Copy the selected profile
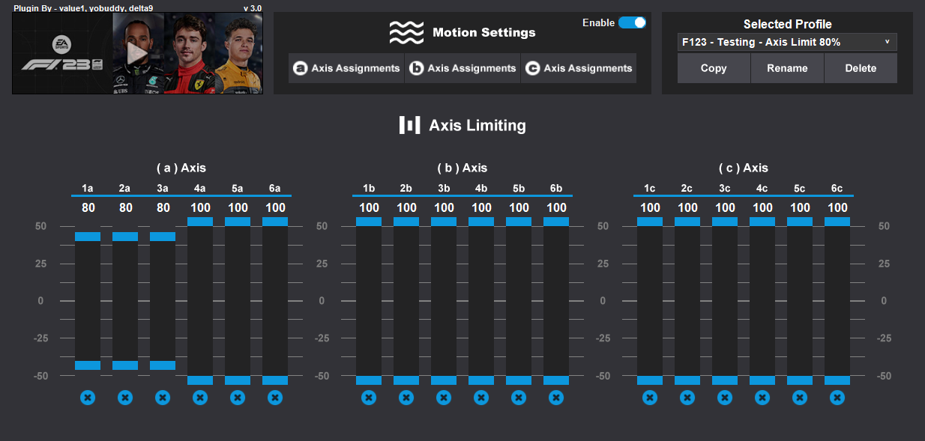 point(714,68)
